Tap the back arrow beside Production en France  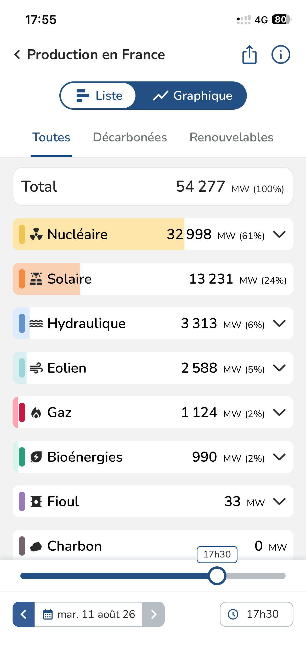[x=17, y=54]
